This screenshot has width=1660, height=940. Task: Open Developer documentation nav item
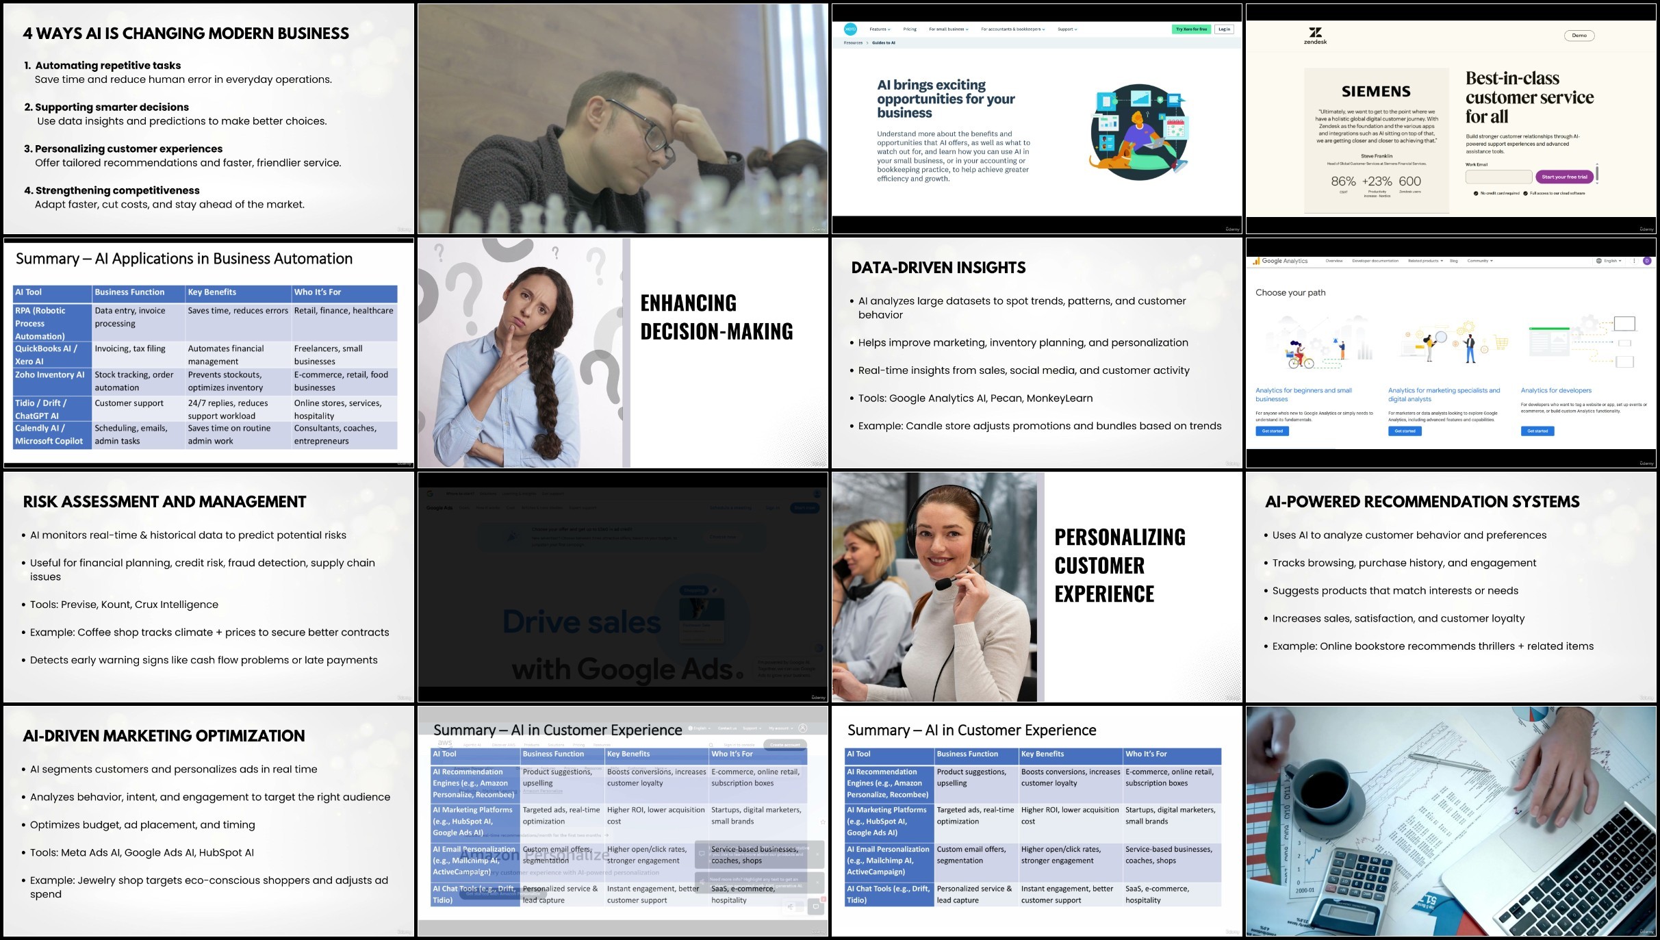(x=1375, y=261)
